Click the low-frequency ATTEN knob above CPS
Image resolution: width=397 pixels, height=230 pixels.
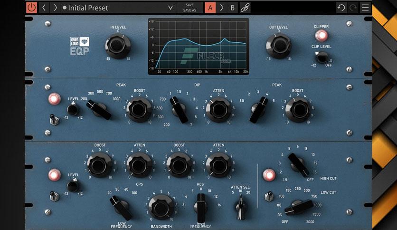[139, 165]
